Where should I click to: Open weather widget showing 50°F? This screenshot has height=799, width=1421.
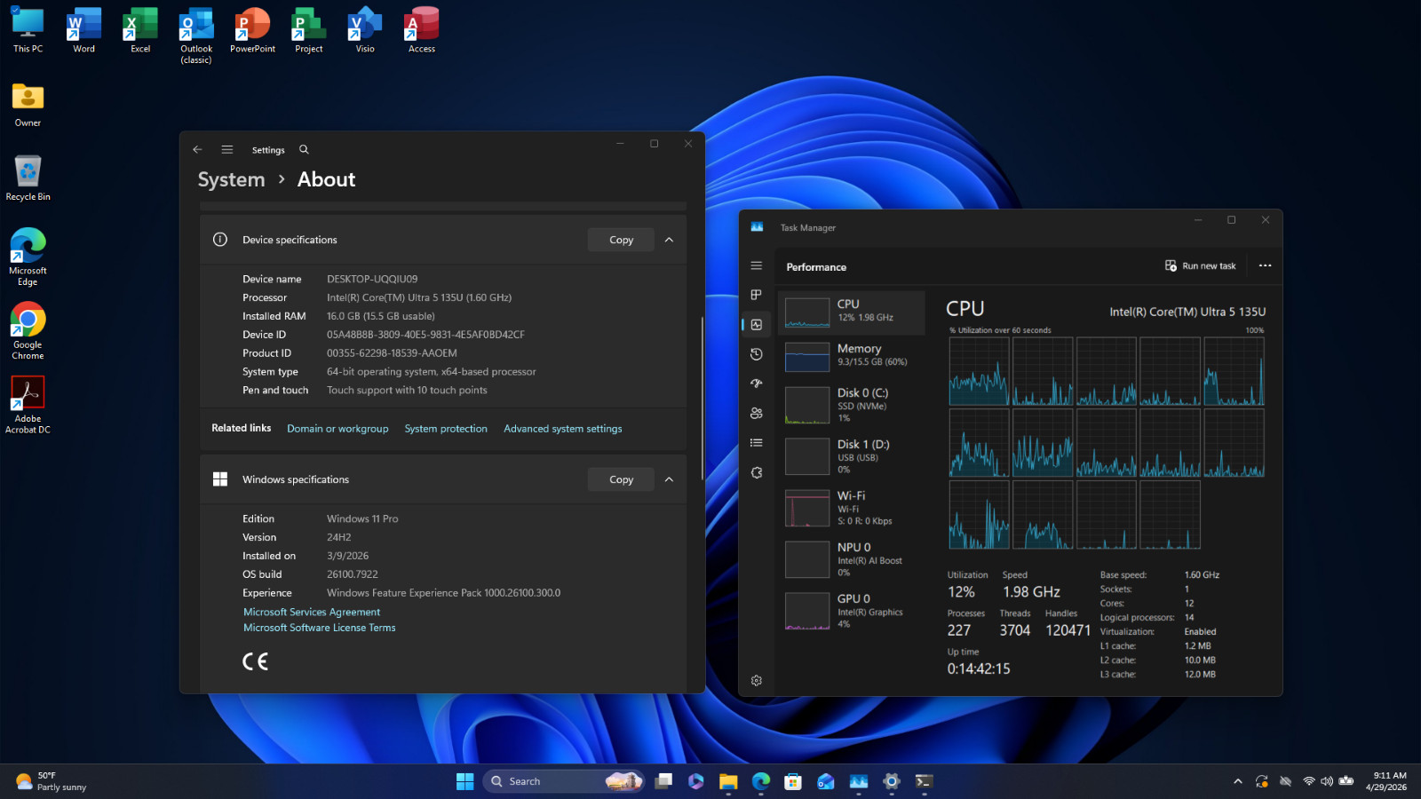(52, 781)
